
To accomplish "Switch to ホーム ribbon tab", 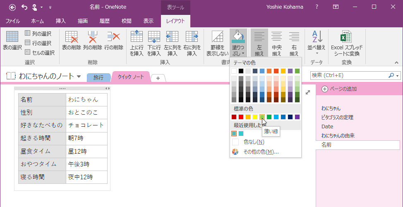I will [38, 21].
